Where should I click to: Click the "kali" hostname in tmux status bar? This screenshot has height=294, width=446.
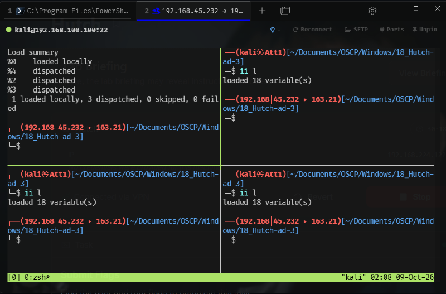353,277
